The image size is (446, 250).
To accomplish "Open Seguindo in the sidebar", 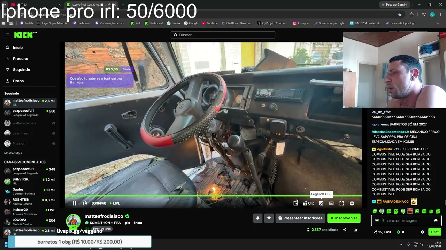I will (21, 70).
